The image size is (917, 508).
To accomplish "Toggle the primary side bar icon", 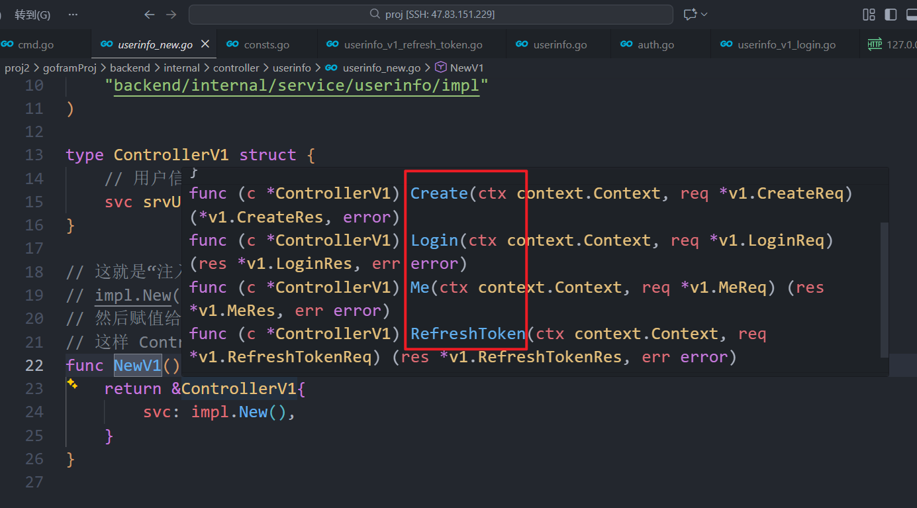I will click(891, 14).
